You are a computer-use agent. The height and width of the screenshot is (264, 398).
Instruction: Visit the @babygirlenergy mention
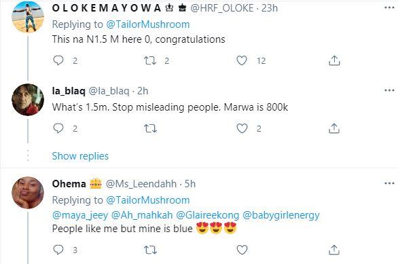point(281,215)
